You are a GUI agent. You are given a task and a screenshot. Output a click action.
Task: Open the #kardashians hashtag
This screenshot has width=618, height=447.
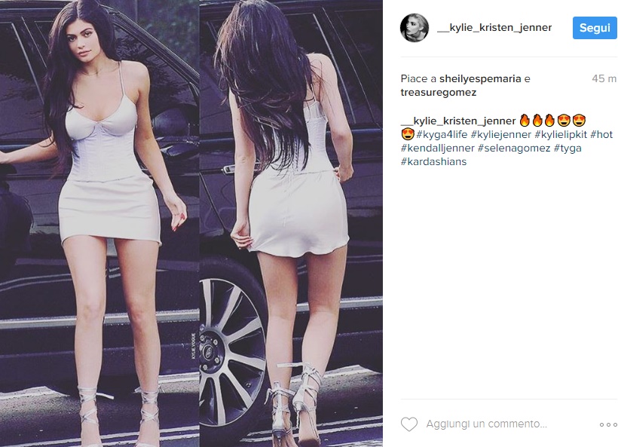click(433, 161)
